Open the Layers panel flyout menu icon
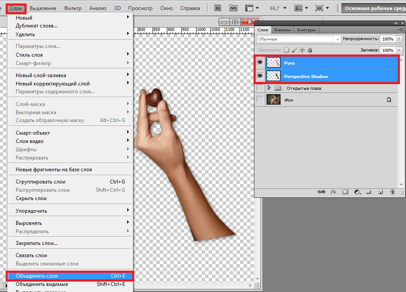This screenshot has height=292, width=406. tap(401, 30)
